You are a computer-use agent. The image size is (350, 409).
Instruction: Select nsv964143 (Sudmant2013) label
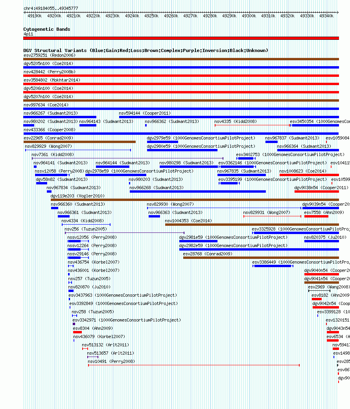click(x=106, y=121)
